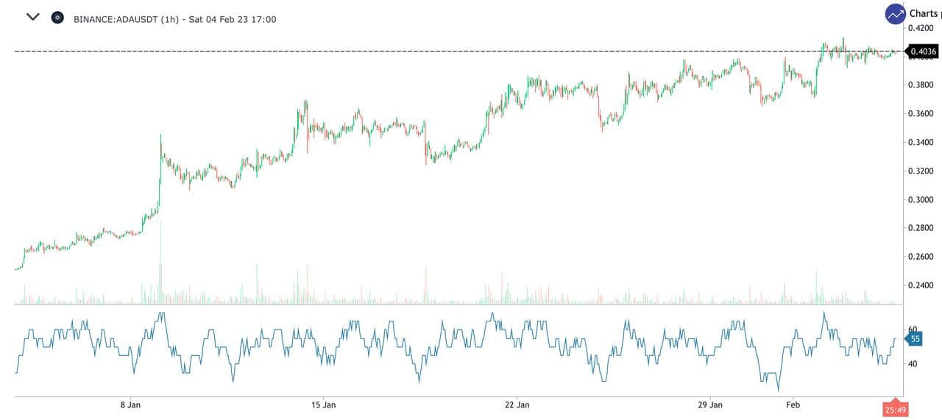Click the 60 level on the oscillator axis
This screenshot has width=942, height=420.
[913, 330]
